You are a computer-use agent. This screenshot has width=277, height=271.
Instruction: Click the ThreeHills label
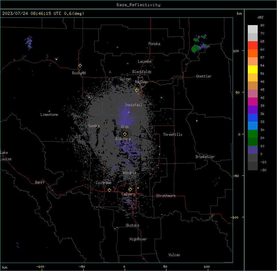[x=173, y=135]
